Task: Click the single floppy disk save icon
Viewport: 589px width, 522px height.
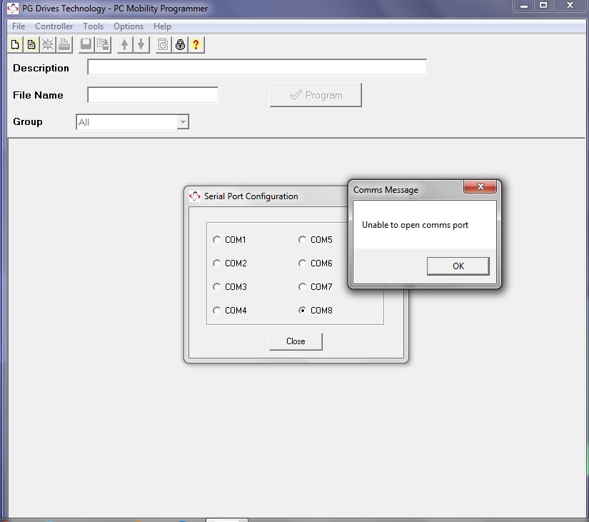Action: coord(86,44)
